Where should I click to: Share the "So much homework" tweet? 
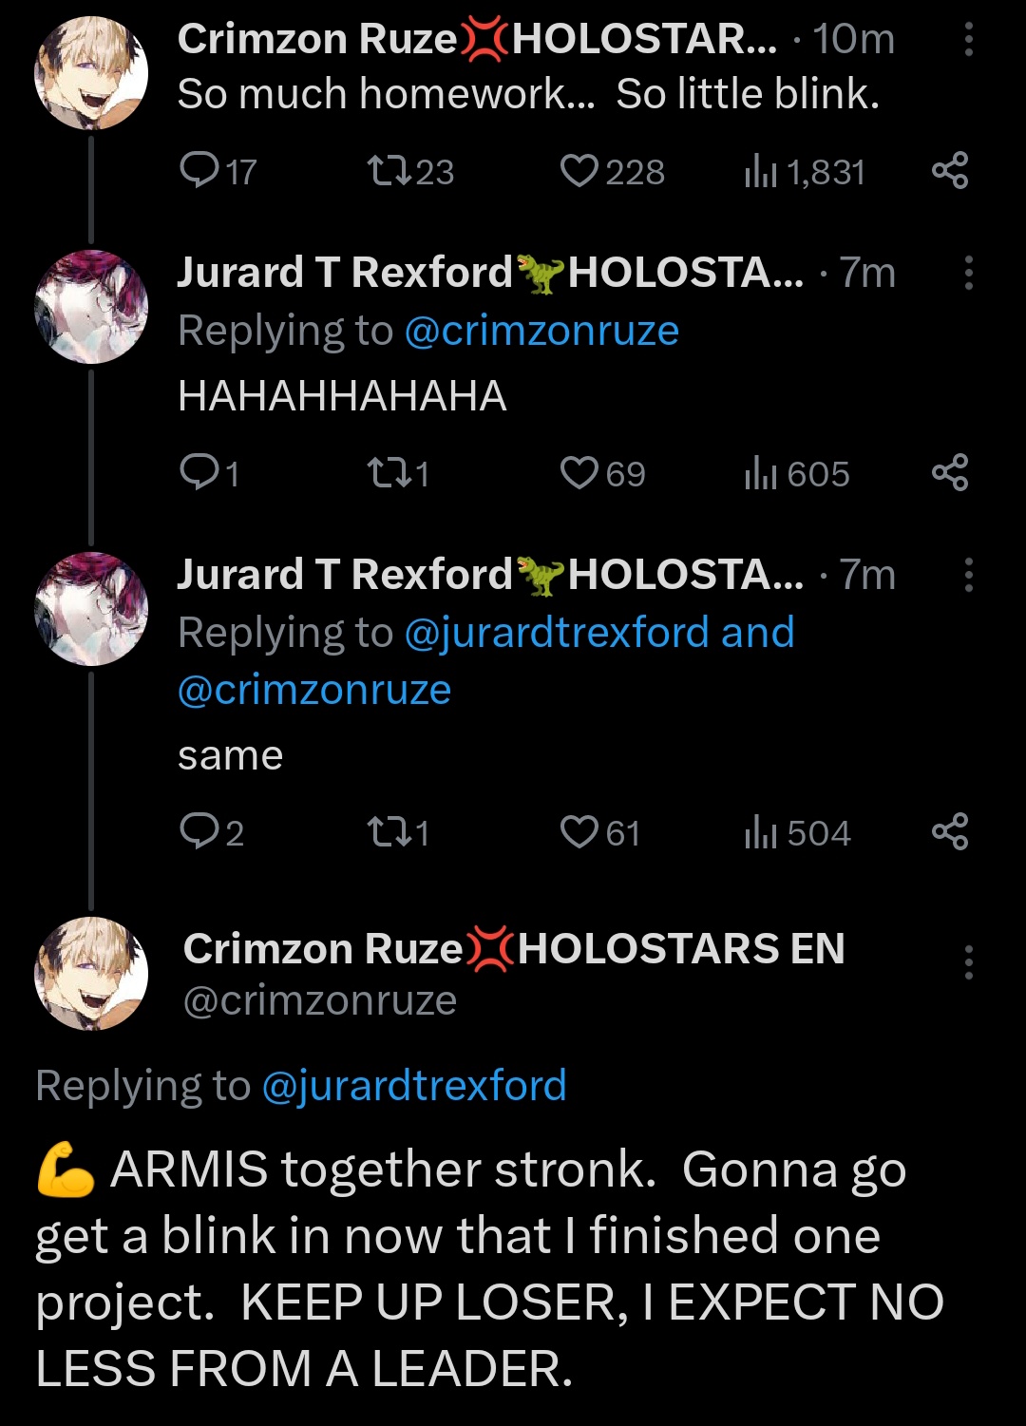949,171
